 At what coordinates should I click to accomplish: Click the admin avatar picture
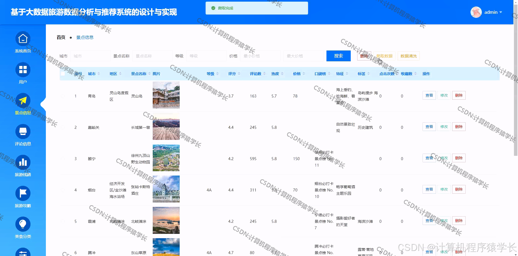pos(476,12)
